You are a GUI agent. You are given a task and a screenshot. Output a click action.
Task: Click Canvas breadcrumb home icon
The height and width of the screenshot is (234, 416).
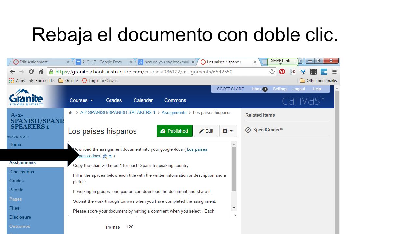[x=70, y=113]
